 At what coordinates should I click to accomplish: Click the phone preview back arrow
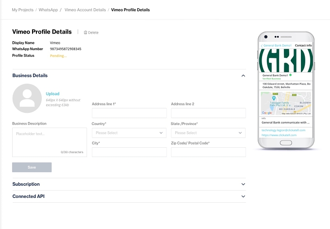click(262, 46)
